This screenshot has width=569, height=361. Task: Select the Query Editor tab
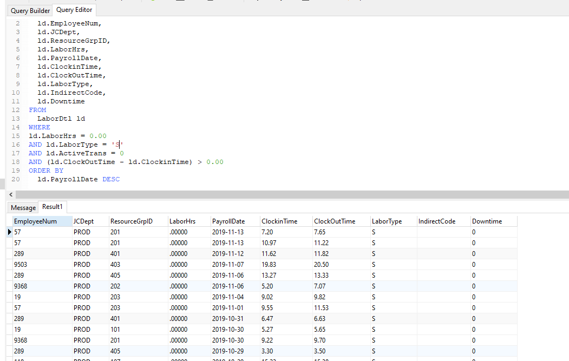click(x=74, y=10)
